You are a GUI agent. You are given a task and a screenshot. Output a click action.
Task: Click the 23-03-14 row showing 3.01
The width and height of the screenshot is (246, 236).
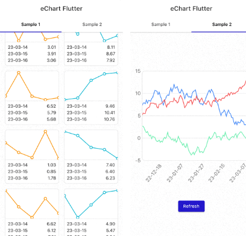click(x=32, y=47)
